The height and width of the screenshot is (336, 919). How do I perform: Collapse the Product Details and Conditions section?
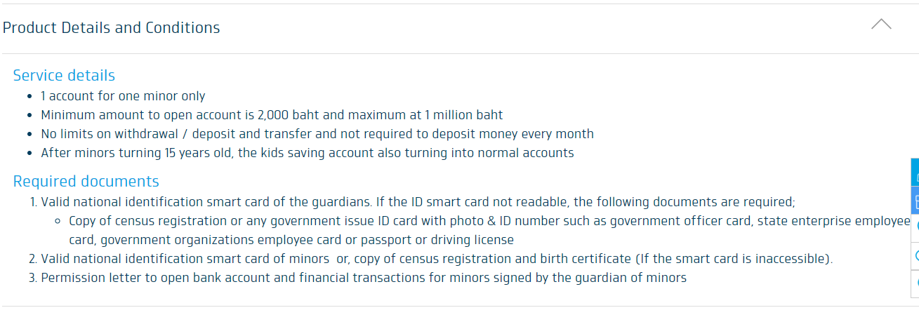pyautogui.click(x=881, y=25)
